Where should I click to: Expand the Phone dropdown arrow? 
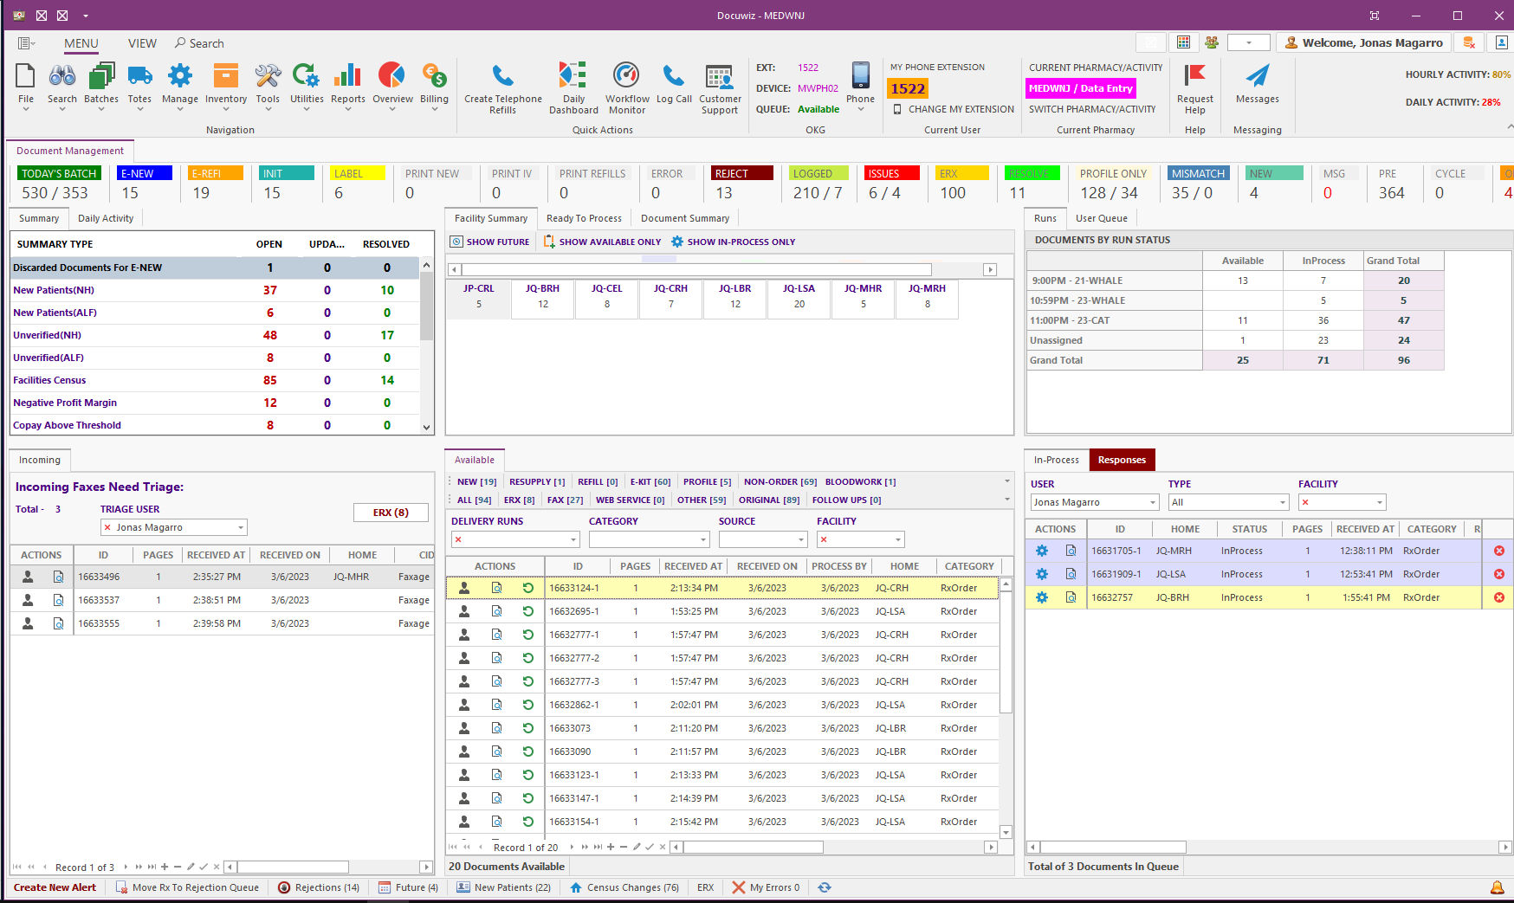860,110
